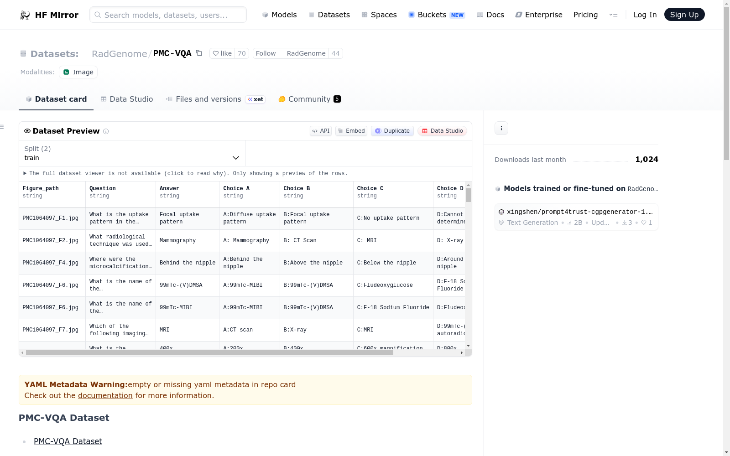The width and height of the screenshot is (730, 456).
Task: Click the Embed button
Action: pos(351,131)
